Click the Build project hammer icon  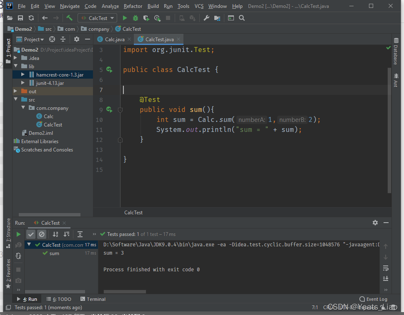(69, 18)
